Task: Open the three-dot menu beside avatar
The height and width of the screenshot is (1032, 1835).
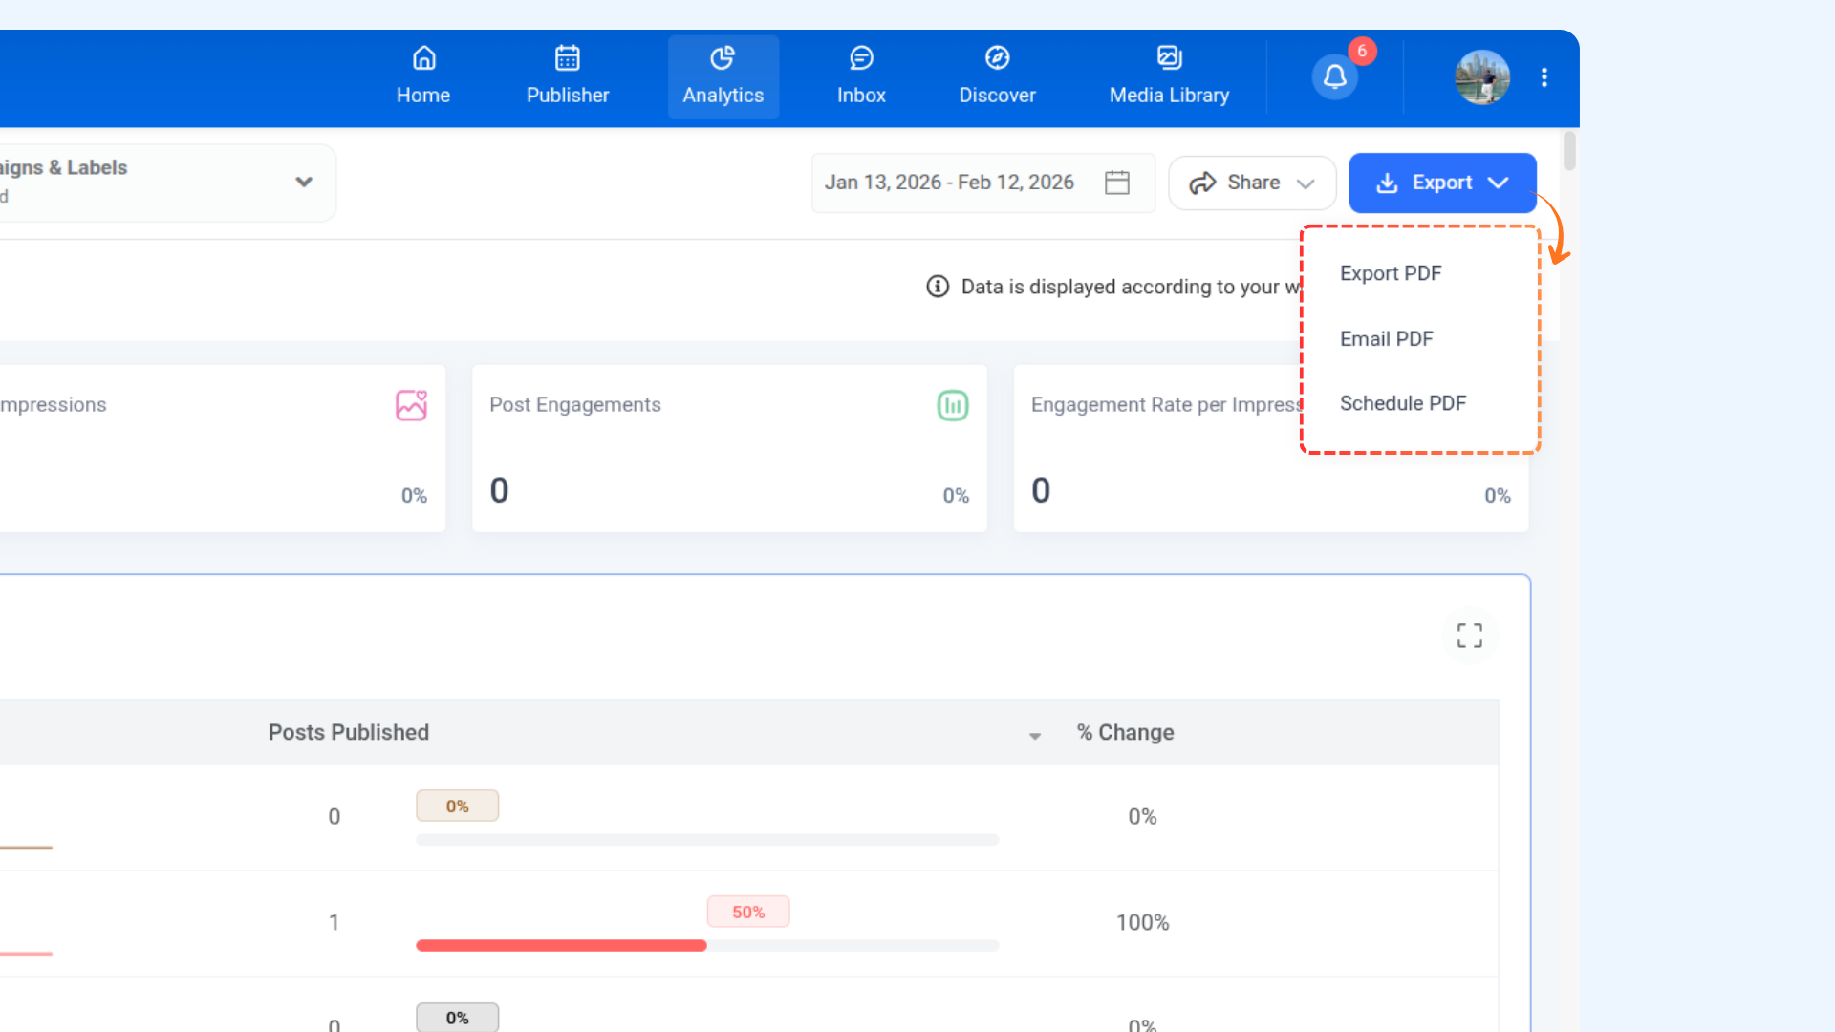Action: click(x=1544, y=77)
